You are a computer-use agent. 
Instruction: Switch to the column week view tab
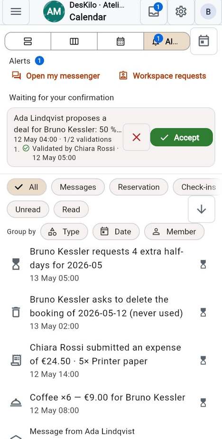click(x=74, y=41)
